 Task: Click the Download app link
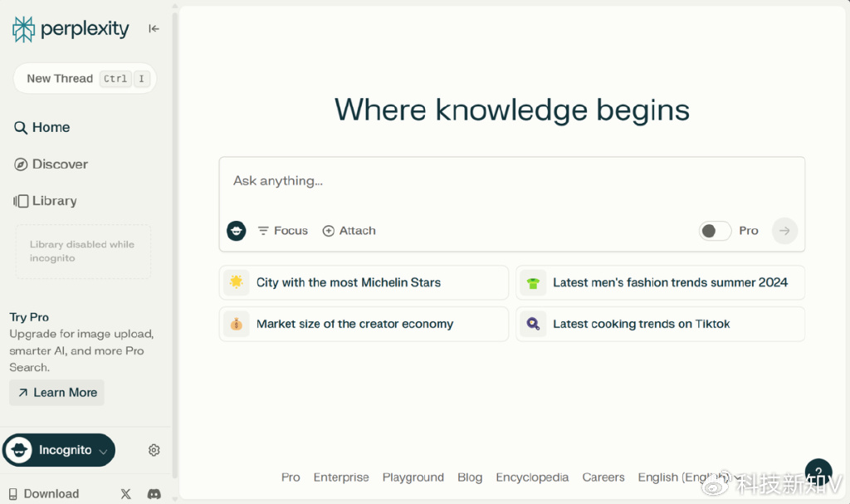point(44,494)
